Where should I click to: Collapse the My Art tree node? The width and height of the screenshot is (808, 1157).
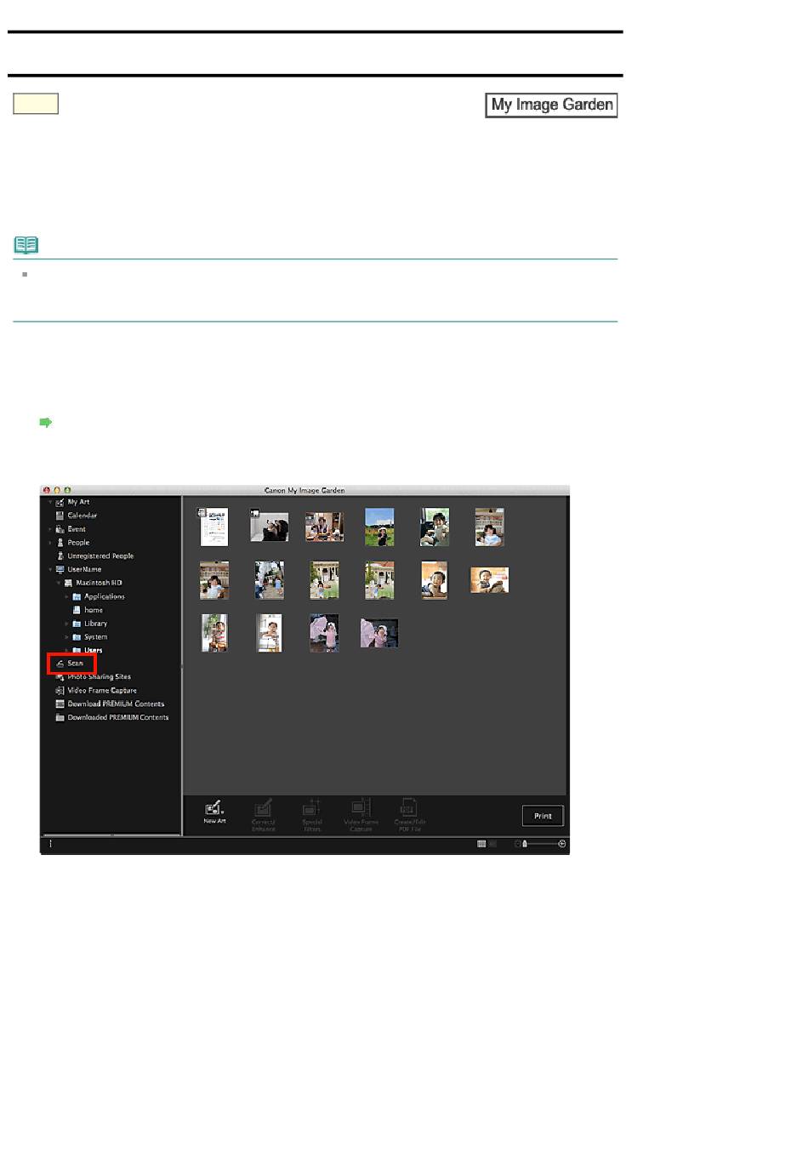pyautogui.click(x=49, y=503)
